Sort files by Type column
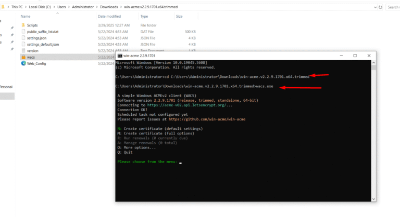Image resolution: width=400 pixels, height=217 pixels. (x=144, y=16)
